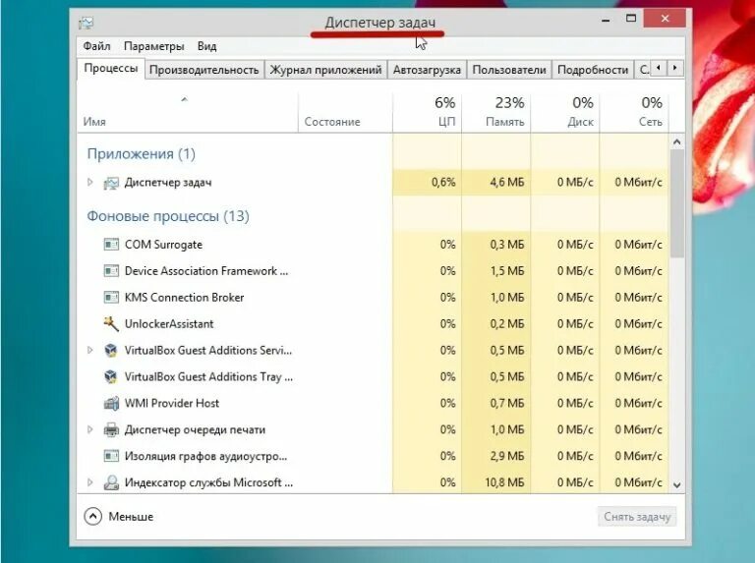
Task: Click the Диспетчер задач app row icon
Action: click(x=111, y=183)
